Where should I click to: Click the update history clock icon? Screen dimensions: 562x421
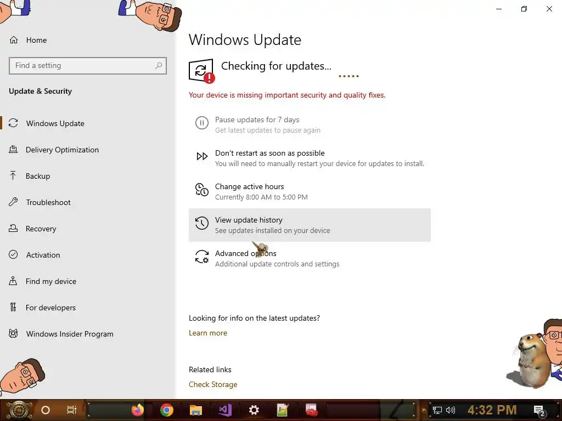tap(202, 223)
